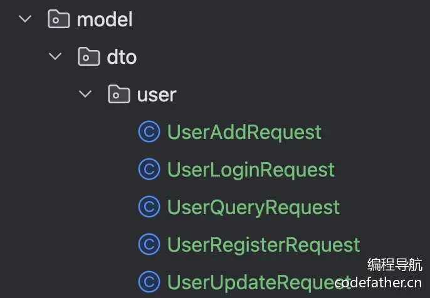Select the user folder label

tap(157, 95)
